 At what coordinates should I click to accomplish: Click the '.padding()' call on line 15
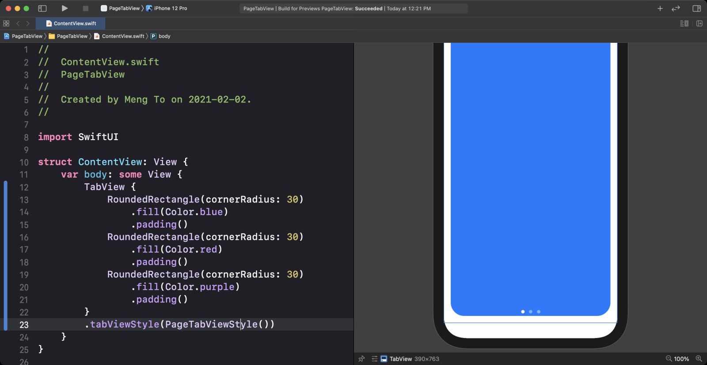[x=159, y=224]
